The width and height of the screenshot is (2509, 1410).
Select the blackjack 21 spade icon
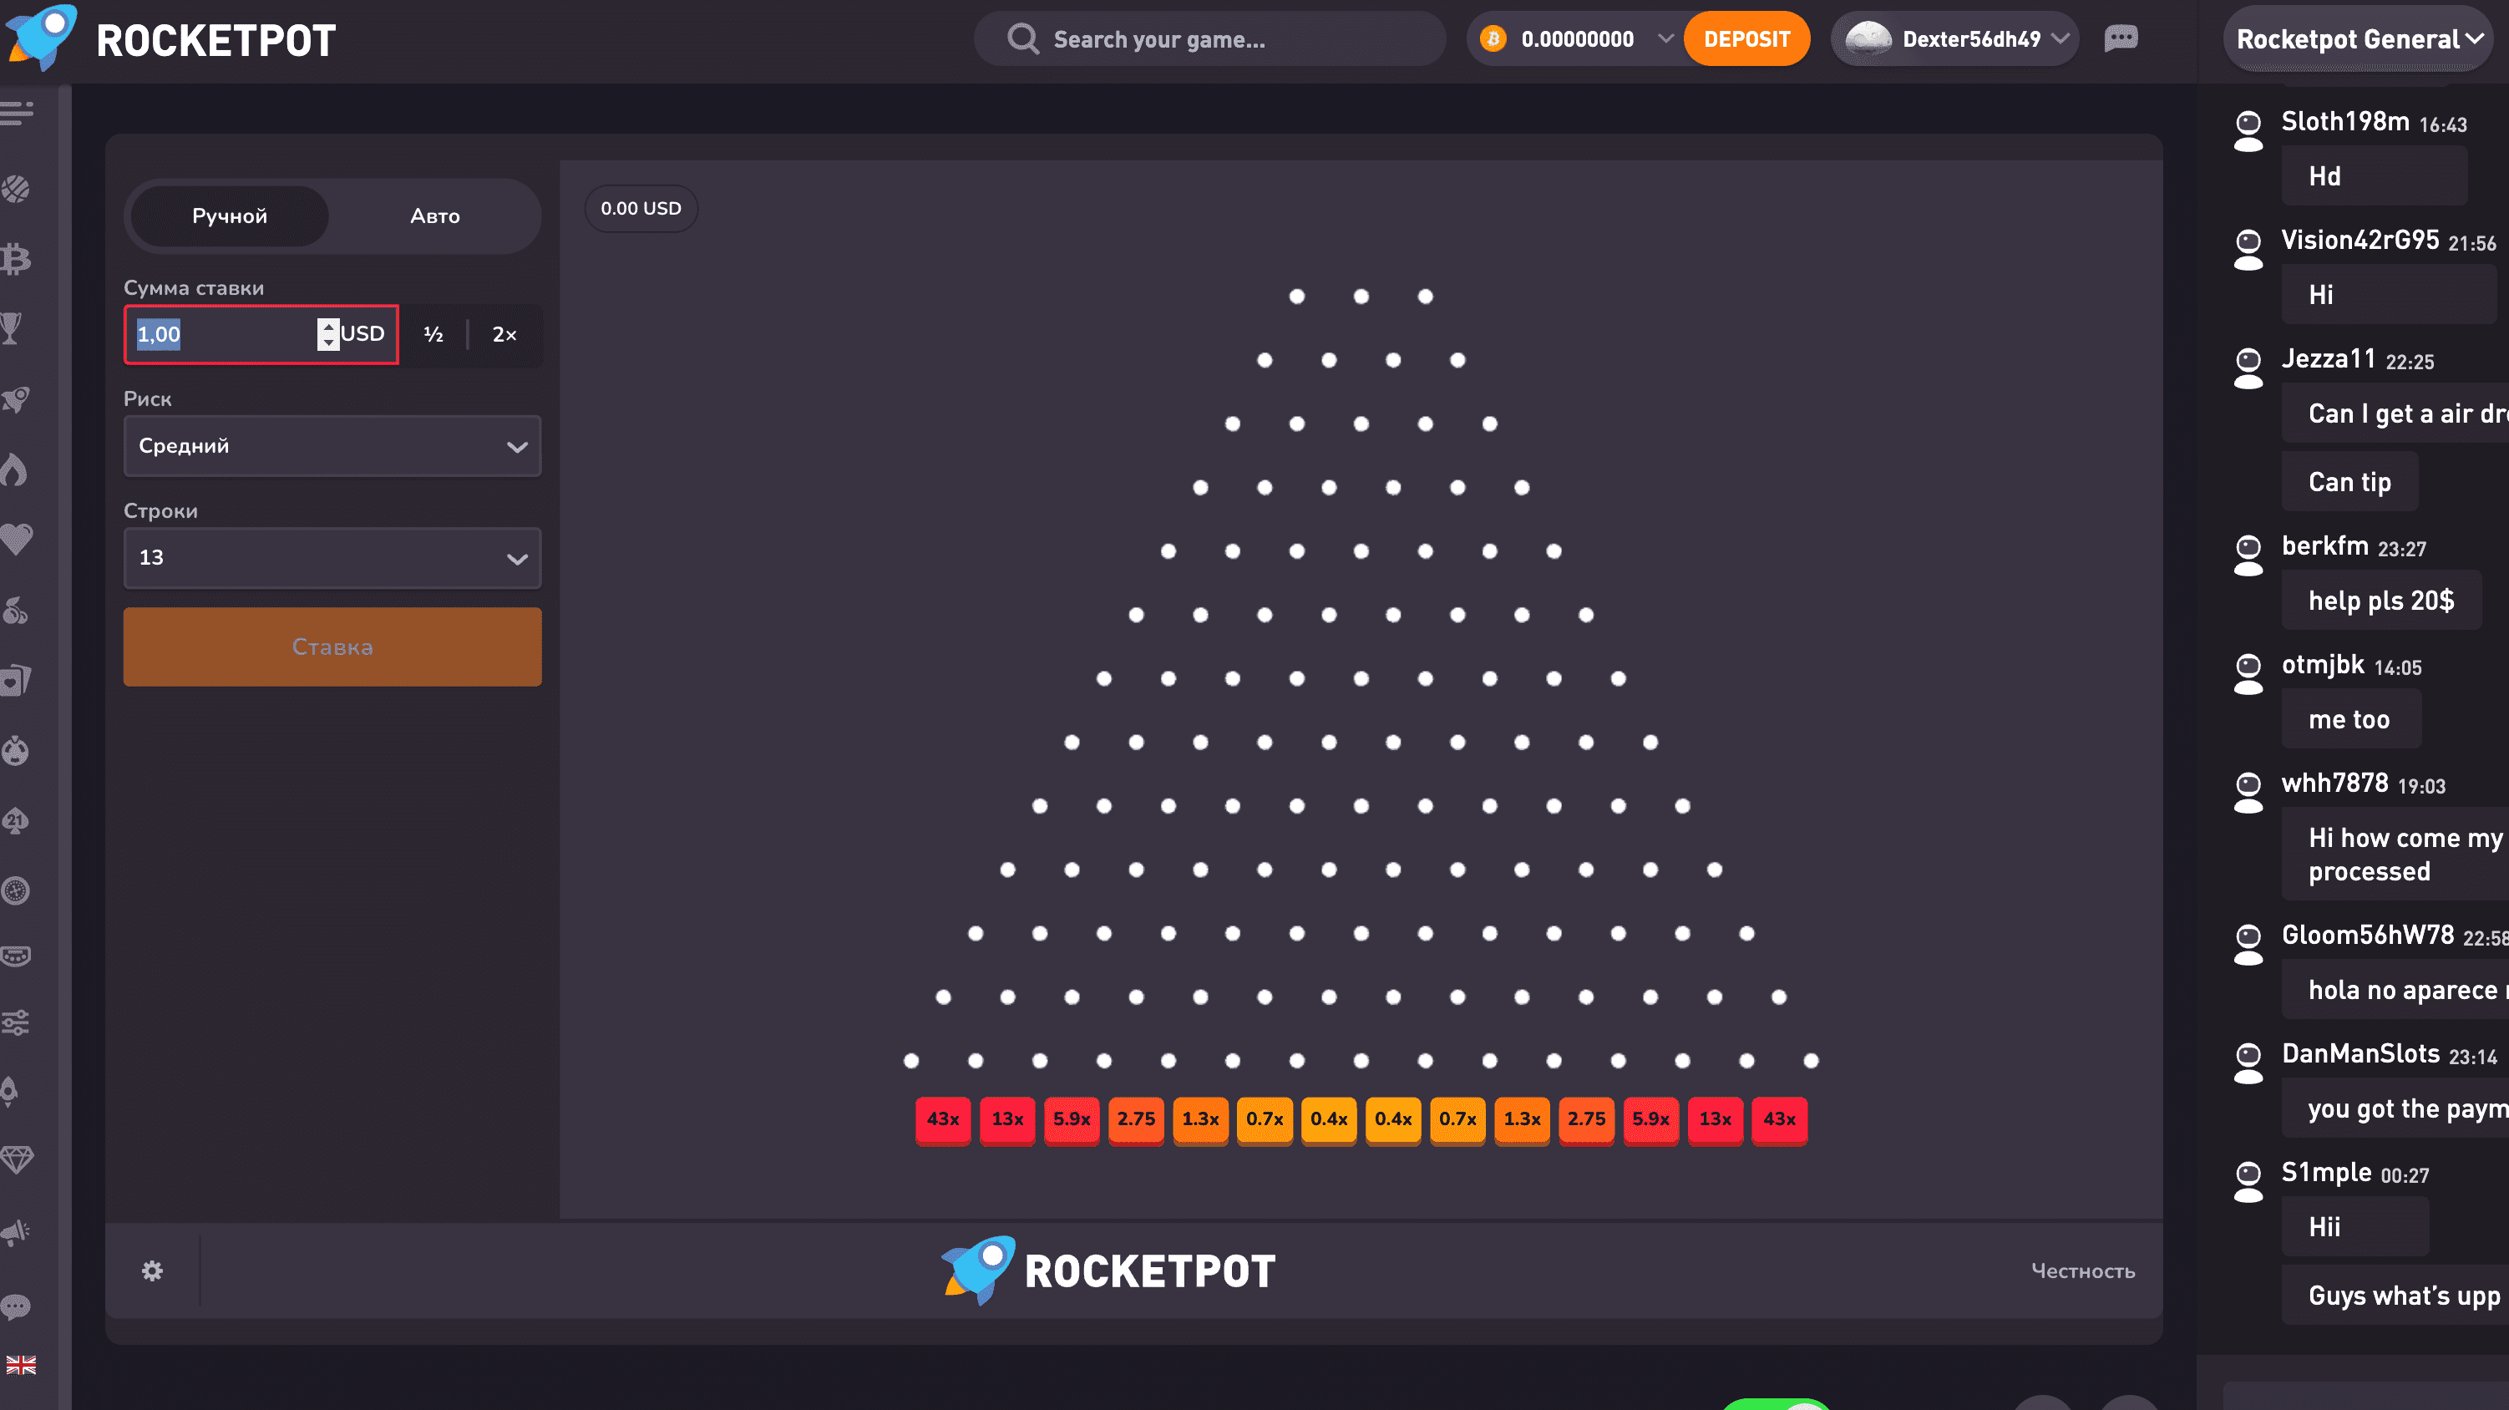(x=18, y=819)
